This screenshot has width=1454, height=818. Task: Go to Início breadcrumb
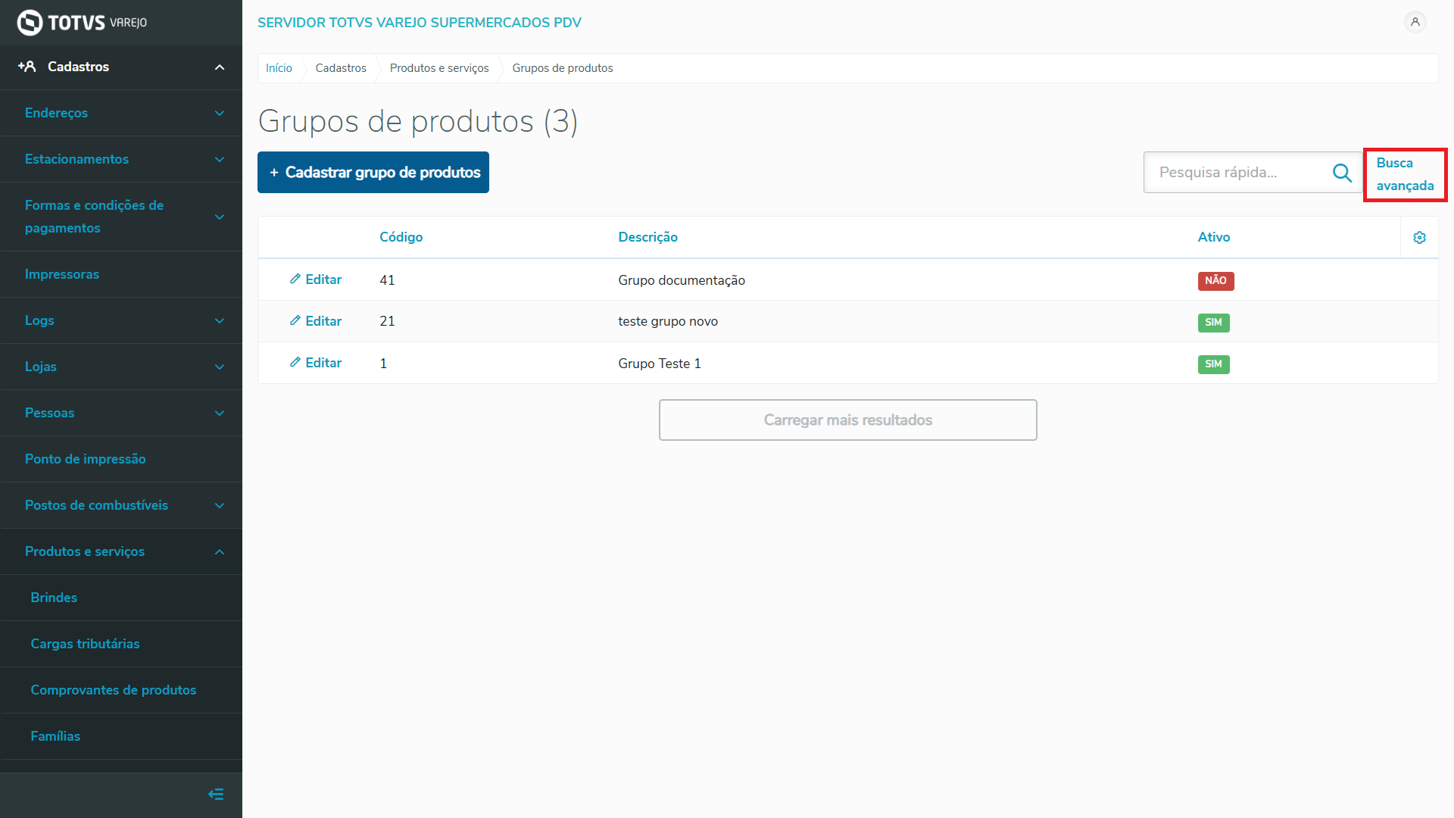(279, 68)
